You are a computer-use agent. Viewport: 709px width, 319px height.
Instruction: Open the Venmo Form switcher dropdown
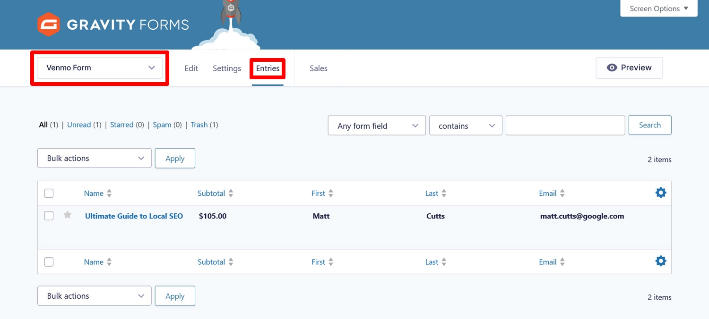pyautogui.click(x=100, y=68)
